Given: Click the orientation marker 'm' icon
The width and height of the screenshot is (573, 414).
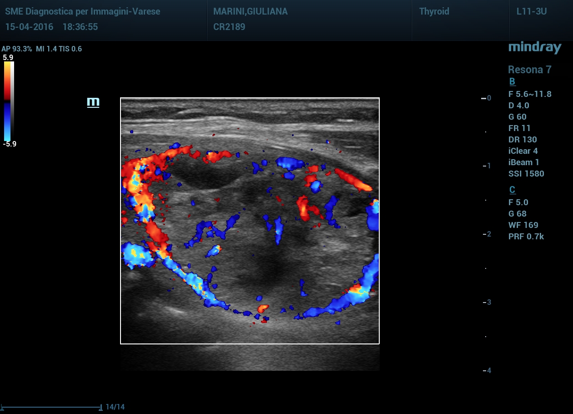Looking at the screenshot, I should click(93, 103).
